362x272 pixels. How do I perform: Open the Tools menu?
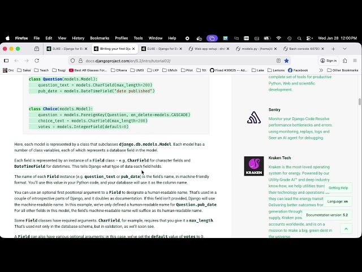point(138,38)
